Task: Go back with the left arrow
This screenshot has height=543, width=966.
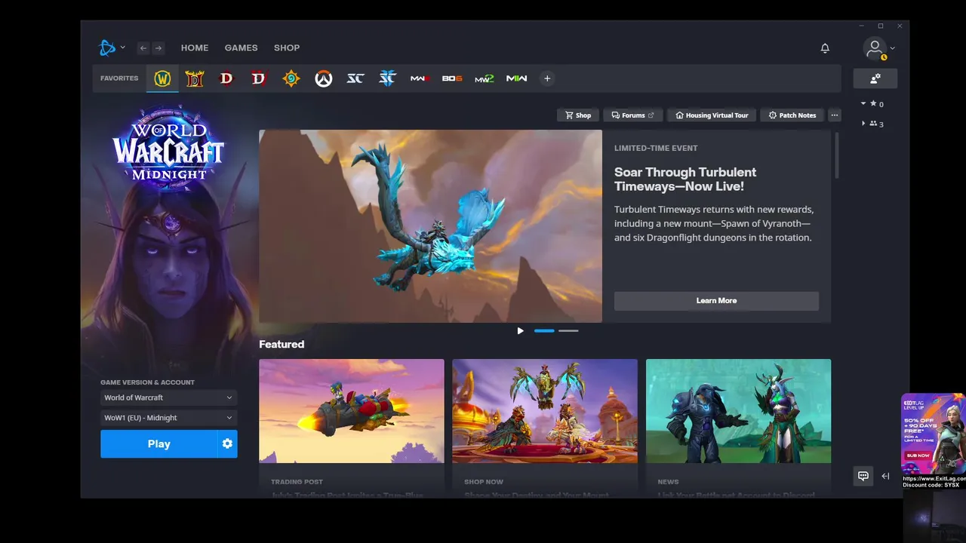Action: [x=143, y=48]
